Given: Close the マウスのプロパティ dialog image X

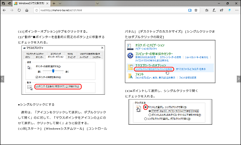Looking at the screenshot, I should point(102,48).
